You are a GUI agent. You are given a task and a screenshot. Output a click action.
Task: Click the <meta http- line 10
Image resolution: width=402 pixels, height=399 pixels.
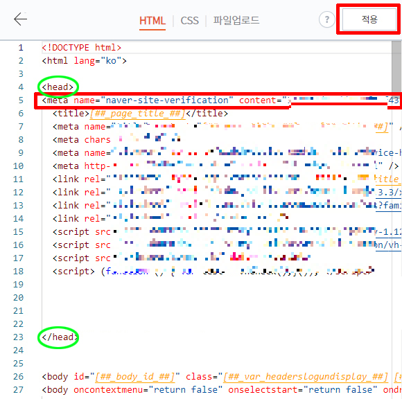click(x=226, y=166)
